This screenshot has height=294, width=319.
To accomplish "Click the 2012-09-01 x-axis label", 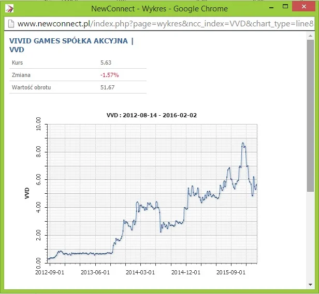I will 50,272.
